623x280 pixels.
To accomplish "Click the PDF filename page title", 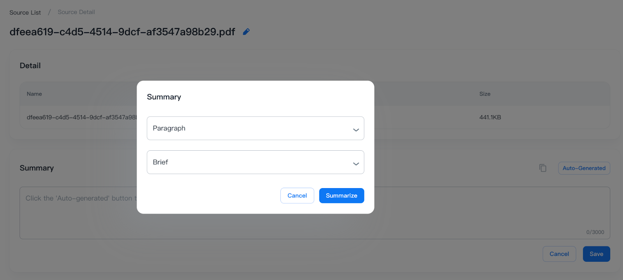I will pos(122,32).
